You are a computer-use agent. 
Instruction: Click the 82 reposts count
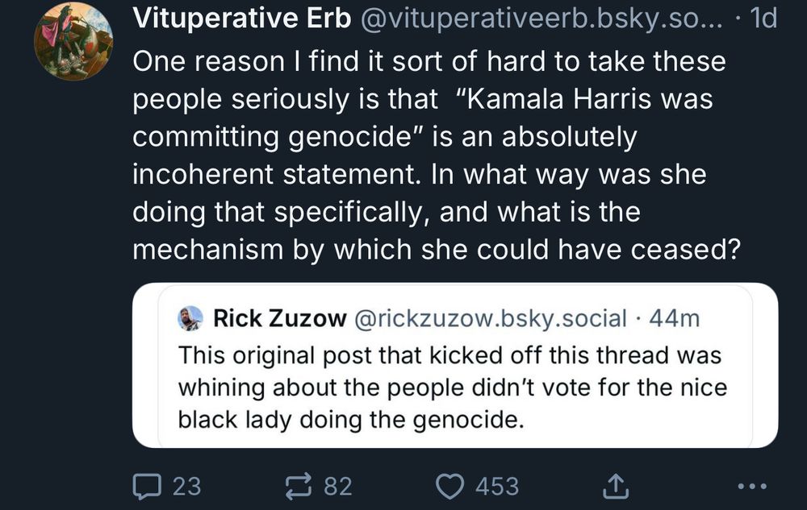click(x=338, y=486)
